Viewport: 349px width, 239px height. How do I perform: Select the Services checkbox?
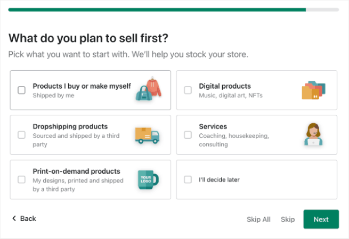click(188, 135)
